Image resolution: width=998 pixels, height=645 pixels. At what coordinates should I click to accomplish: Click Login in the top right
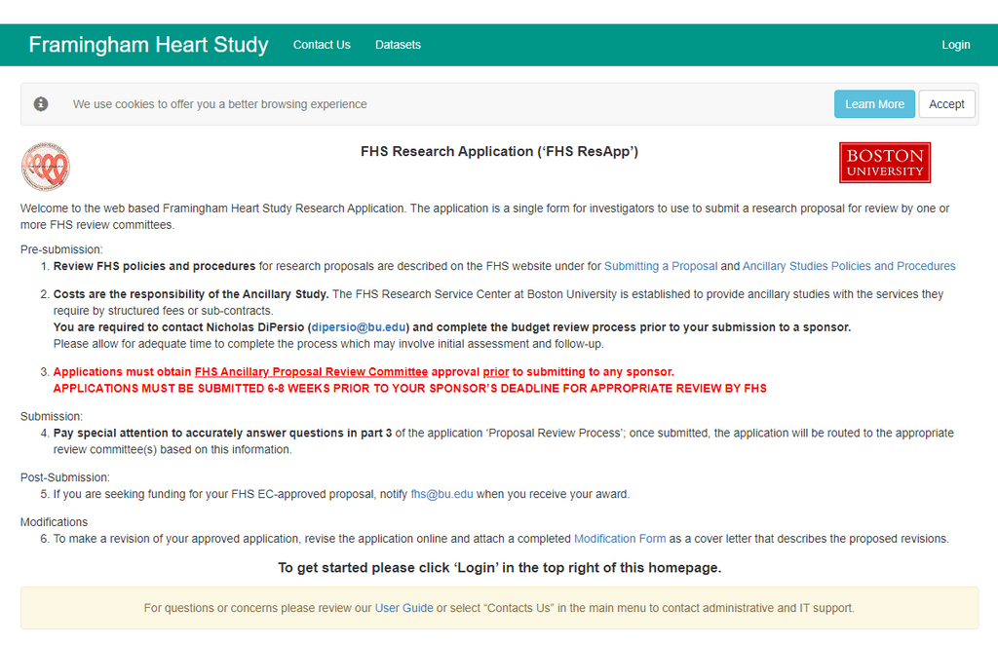pyautogui.click(x=956, y=44)
